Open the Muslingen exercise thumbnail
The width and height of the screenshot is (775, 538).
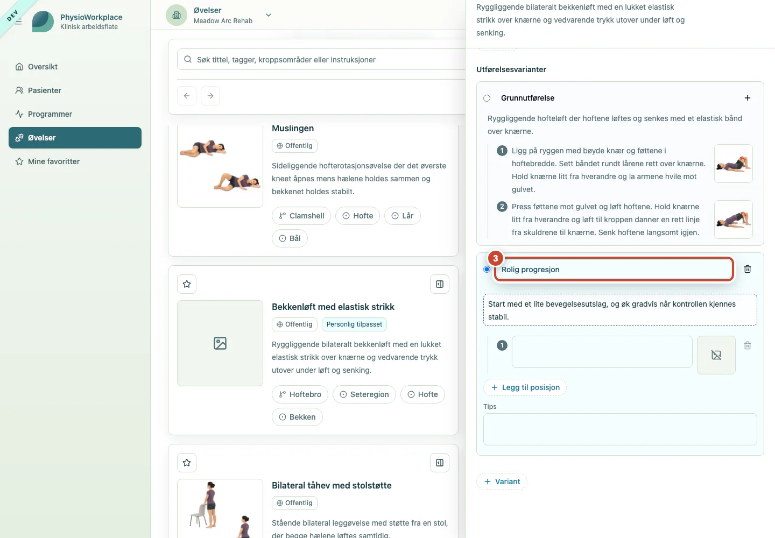[220, 165]
